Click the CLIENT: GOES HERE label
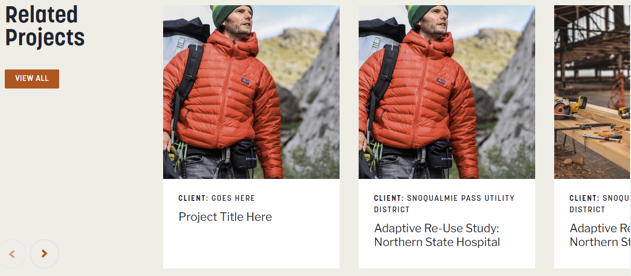The image size is (631, 276). click(217, 198)
